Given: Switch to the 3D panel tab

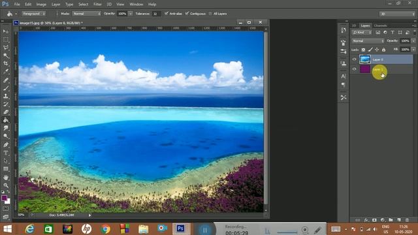Looking at the screenshot, I should (x=354, y=25).
